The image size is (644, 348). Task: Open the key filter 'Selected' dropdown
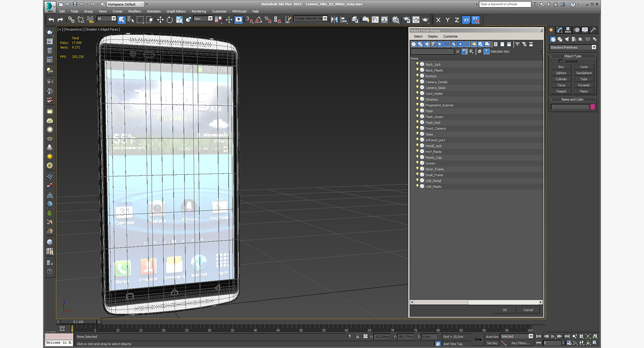[x=517, y=336]
